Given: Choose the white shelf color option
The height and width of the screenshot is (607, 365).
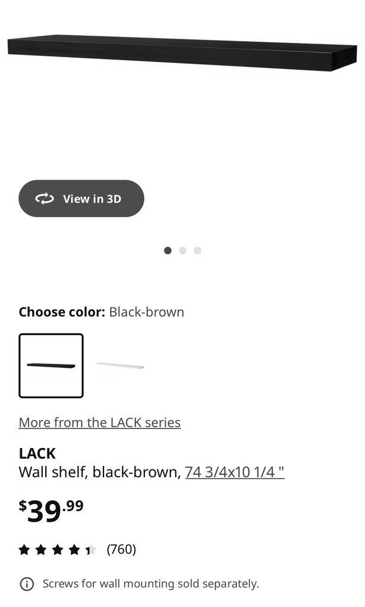Looking at the screenshot, I should coord(119,365).
